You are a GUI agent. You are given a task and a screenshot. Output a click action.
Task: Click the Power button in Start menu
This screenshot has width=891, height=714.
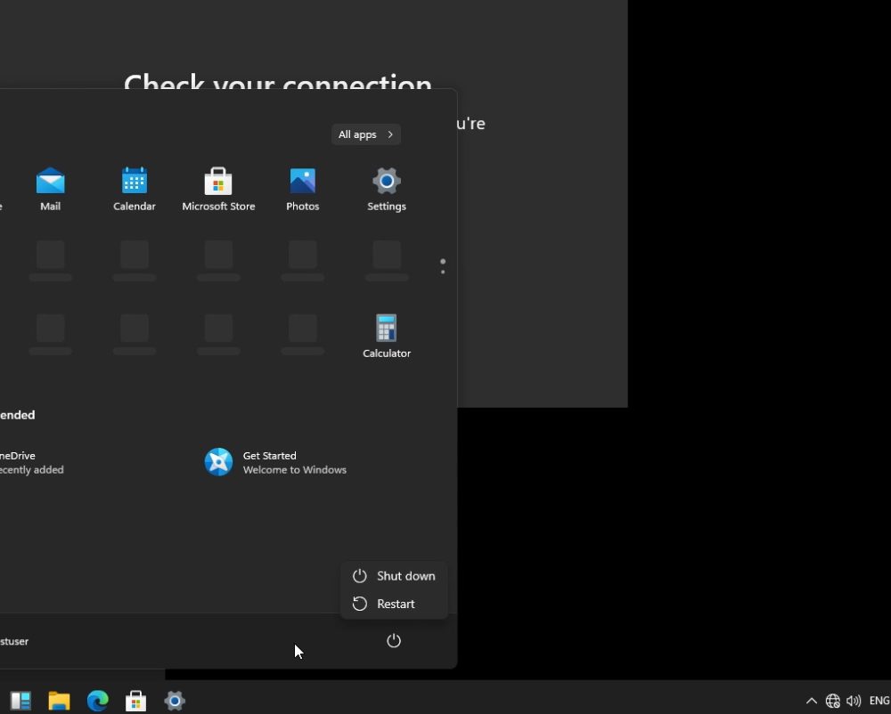(394, 641)
